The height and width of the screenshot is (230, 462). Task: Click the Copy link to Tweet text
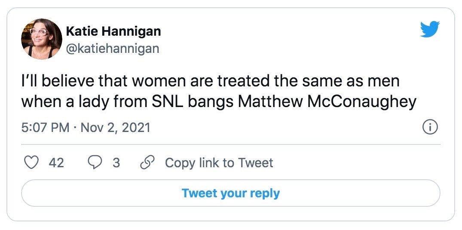pos(219,163)
